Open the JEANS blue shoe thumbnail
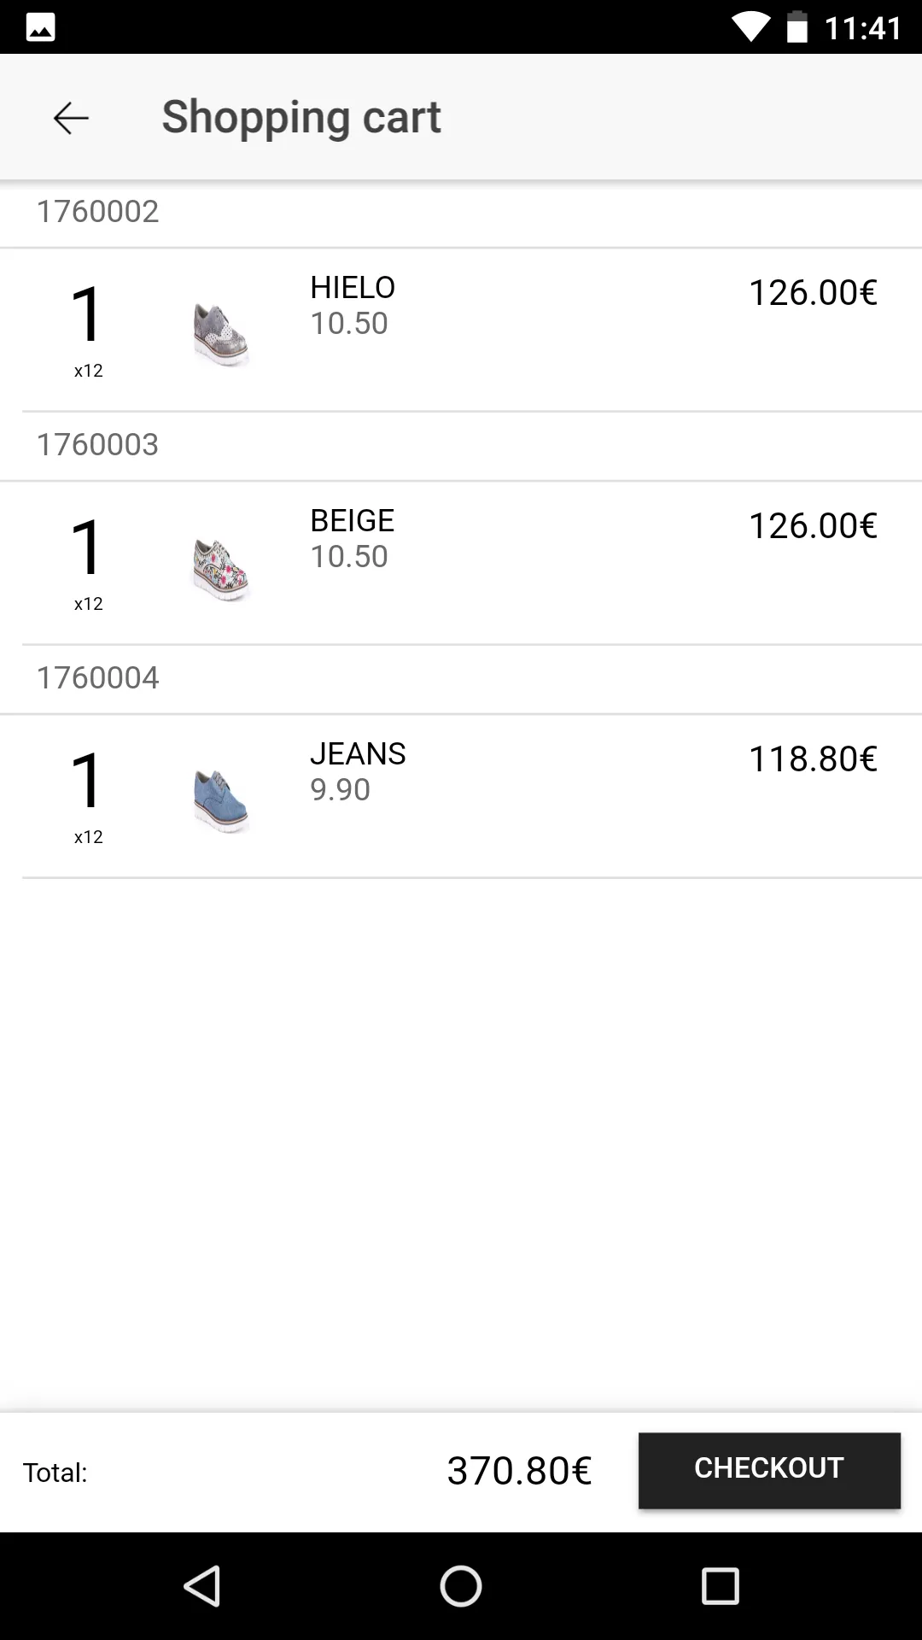922x1640 pixels. [221, 801]
